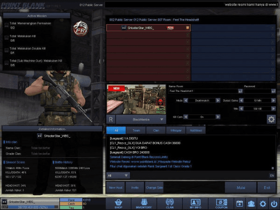Check Memenangkan Permainan mission box

[7, 25]
